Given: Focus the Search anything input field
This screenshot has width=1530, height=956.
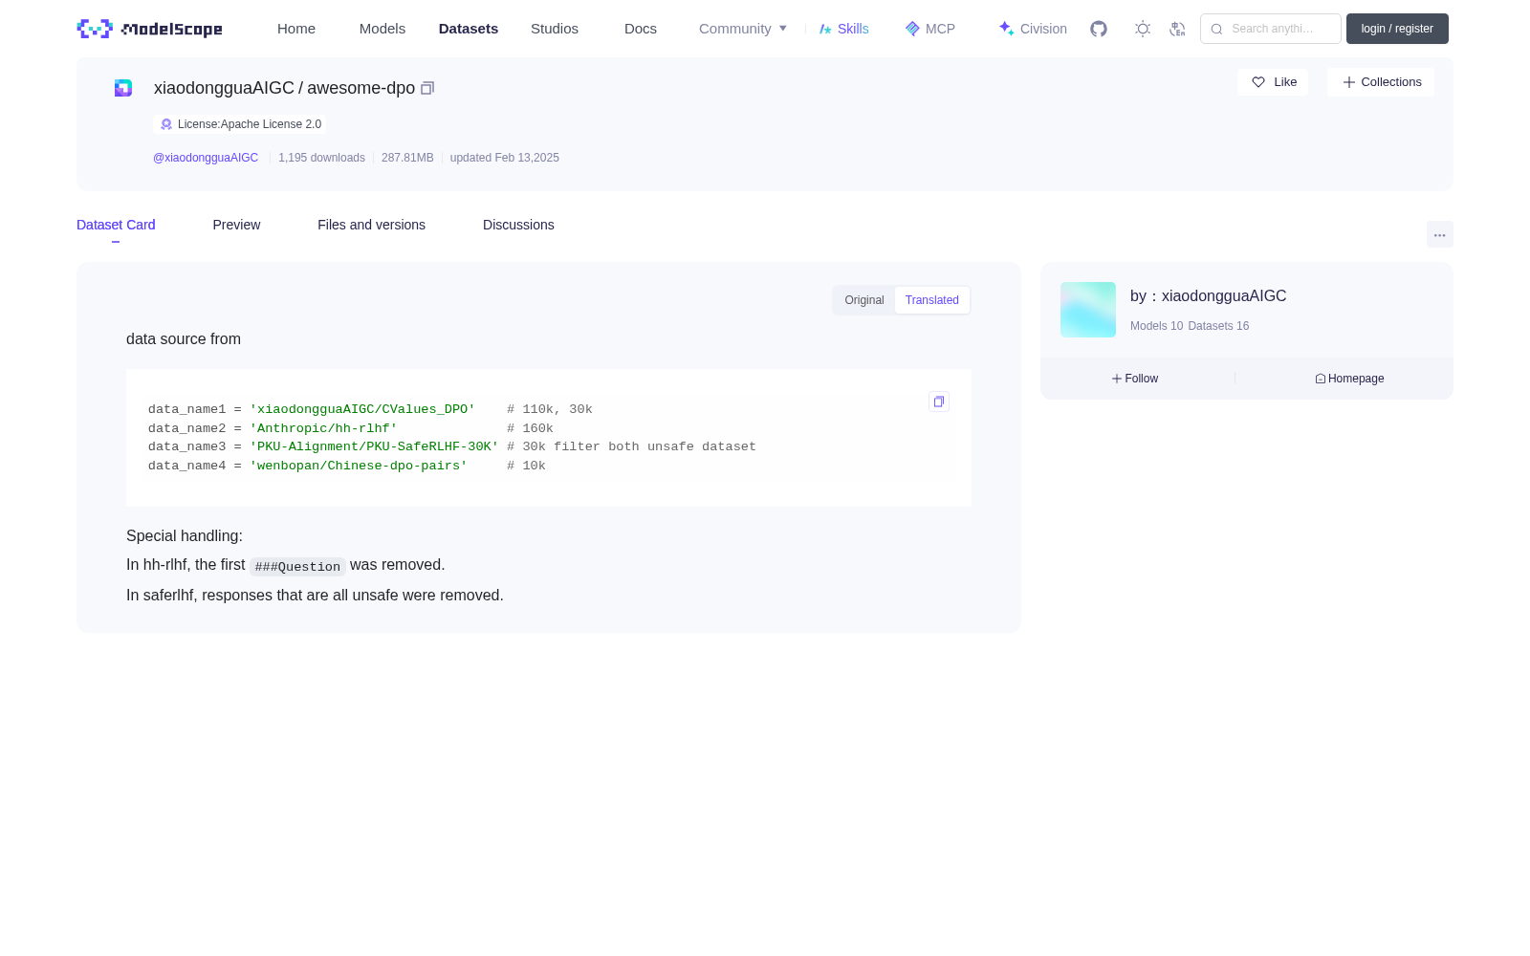Looking at the screenshot, I should (x=1271, y=29).
